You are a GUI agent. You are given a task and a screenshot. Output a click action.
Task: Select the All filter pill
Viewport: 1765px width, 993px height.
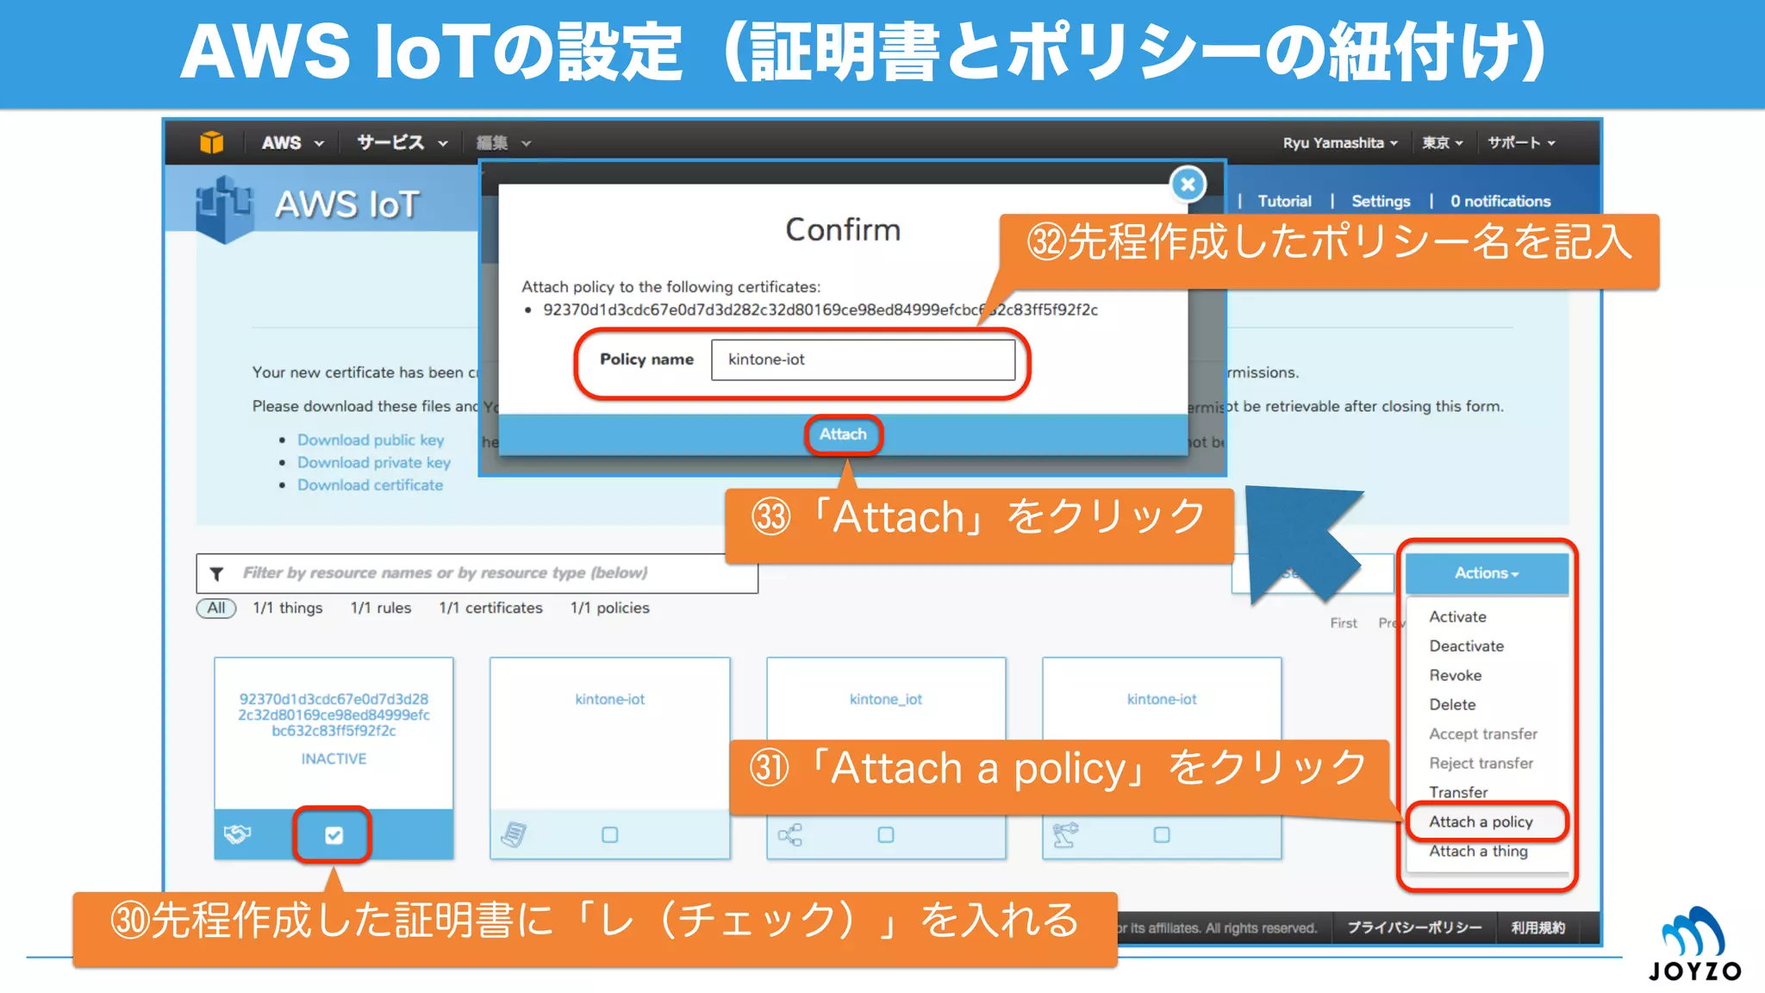click(x=215, y=608)
